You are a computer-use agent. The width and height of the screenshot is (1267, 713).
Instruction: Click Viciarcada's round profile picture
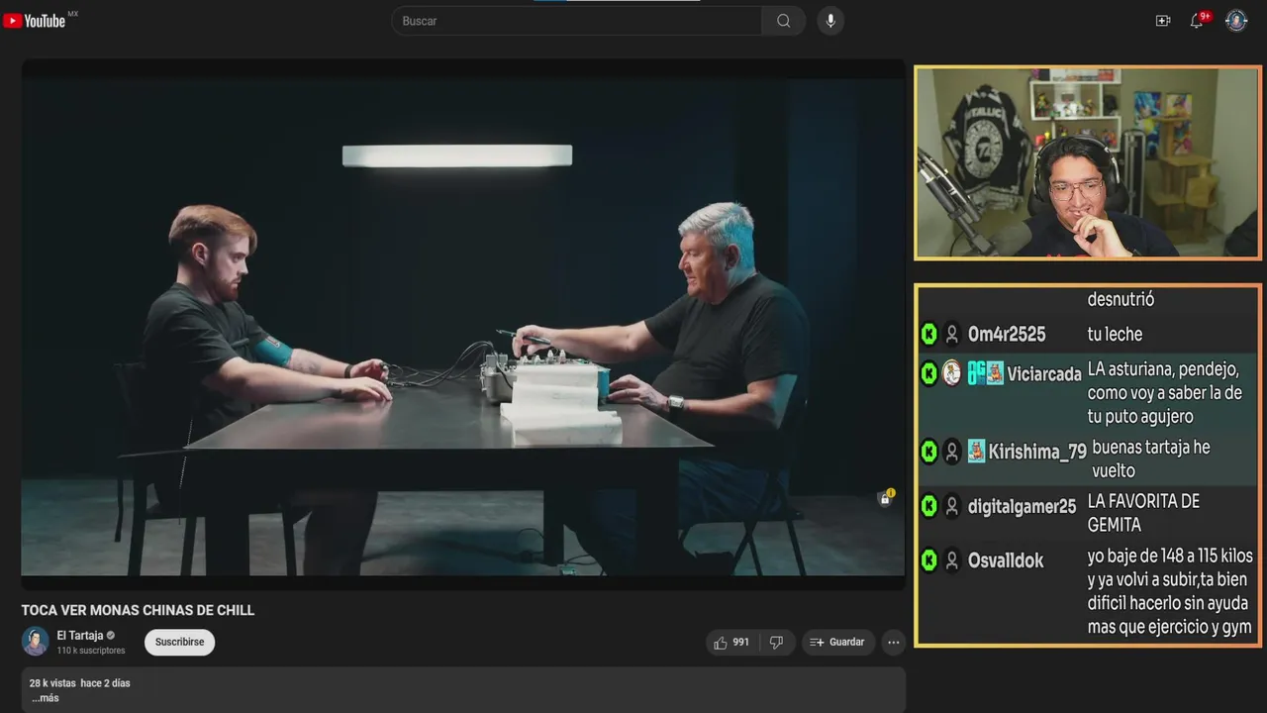[951, 373]
